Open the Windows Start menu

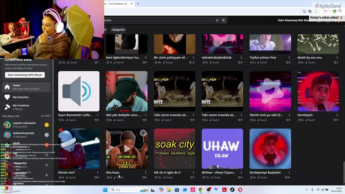[105, 190]
